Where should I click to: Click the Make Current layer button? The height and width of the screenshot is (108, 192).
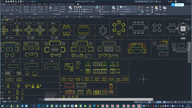89,9
